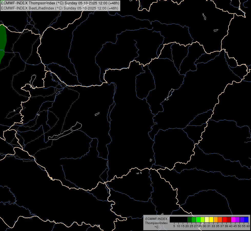Click the orange 33-35 legend swatch
Screen dimensions: 251x231
216,219
